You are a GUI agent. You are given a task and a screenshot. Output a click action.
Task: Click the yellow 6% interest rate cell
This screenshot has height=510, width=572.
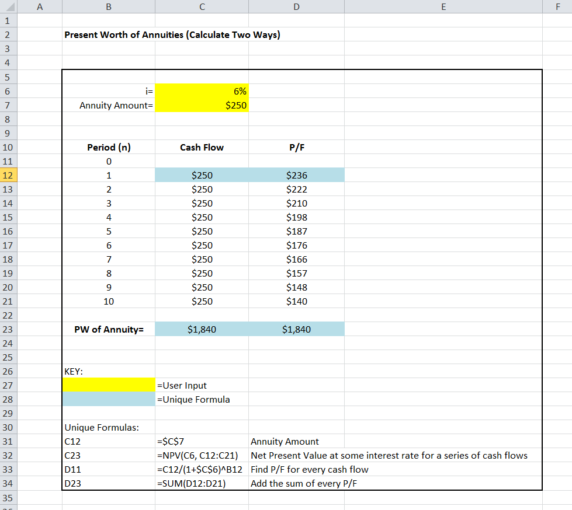[x=202, y=92]
